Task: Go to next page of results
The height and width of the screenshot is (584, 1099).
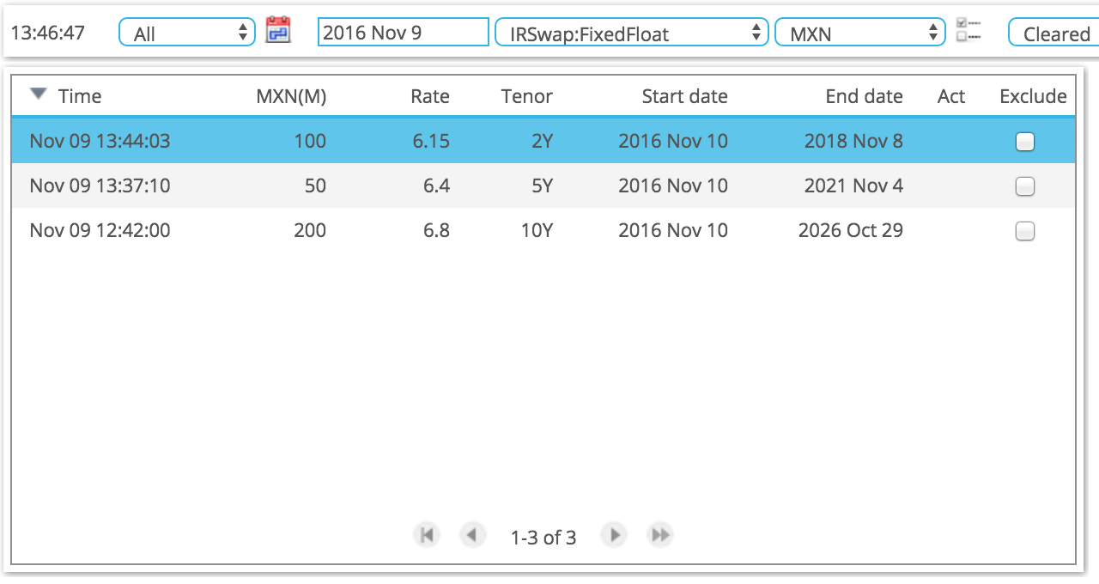Action: pos(614,535)
